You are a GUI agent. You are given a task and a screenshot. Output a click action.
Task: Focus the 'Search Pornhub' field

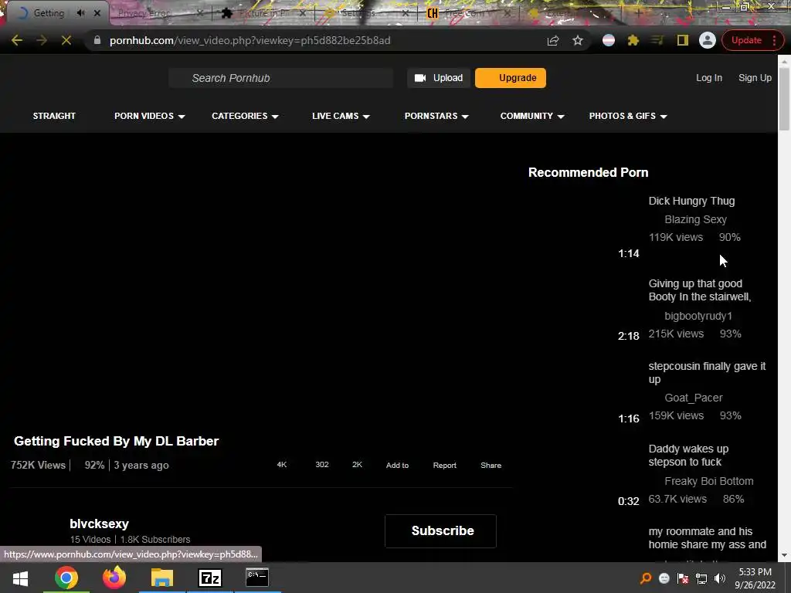point(280,78)
